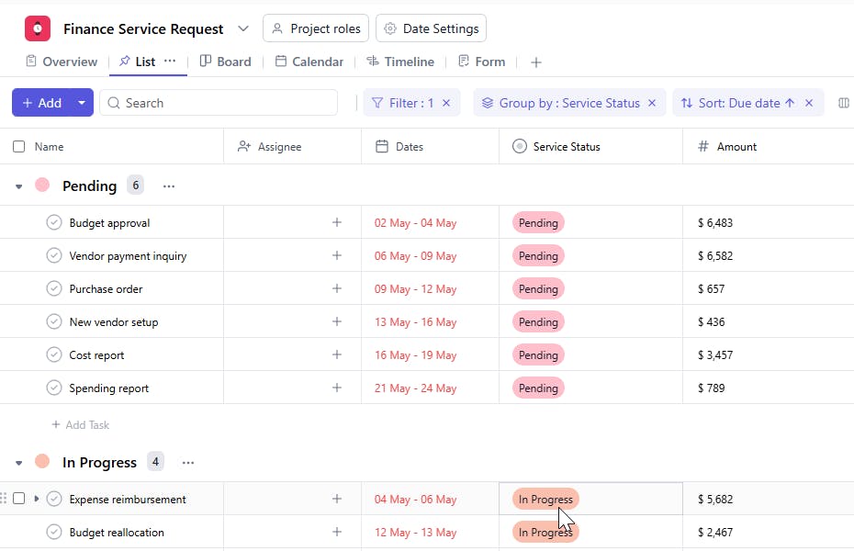Collapse the Pending group
Image resolution: width=854 pixels, height=551 pixels.
coord(18,186)
